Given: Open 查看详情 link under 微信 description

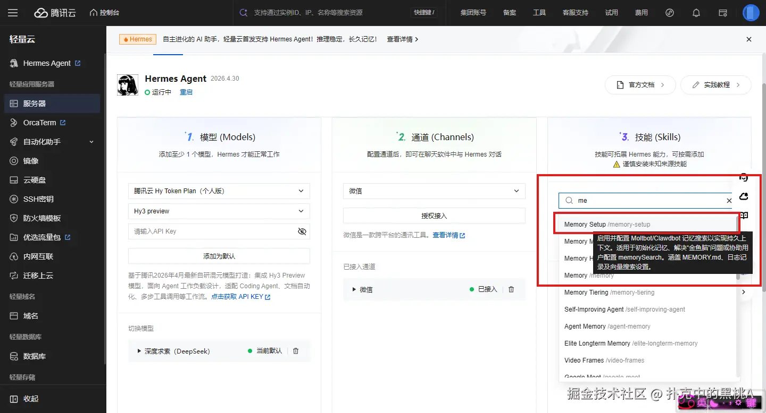Looking at the screenshot, I should point(449,235).
